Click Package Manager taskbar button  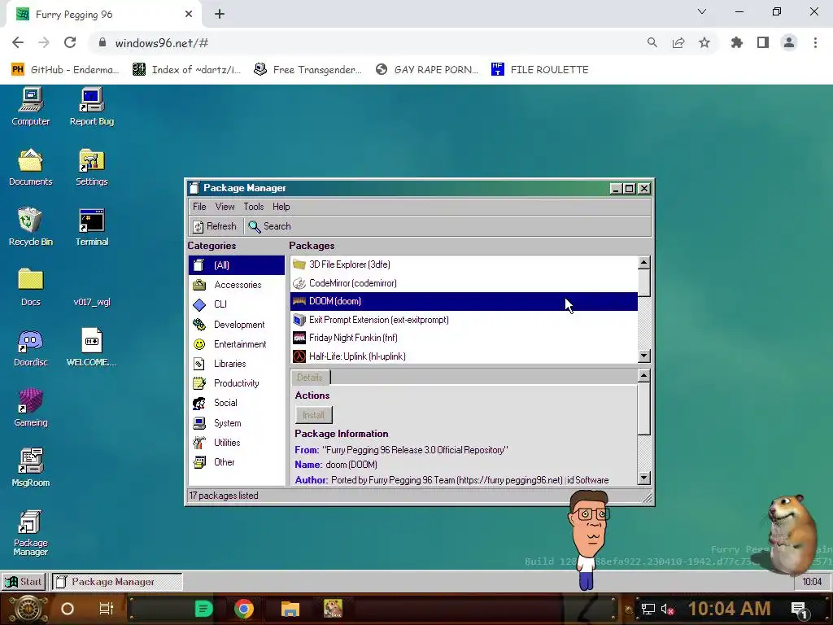coord(117,582)
